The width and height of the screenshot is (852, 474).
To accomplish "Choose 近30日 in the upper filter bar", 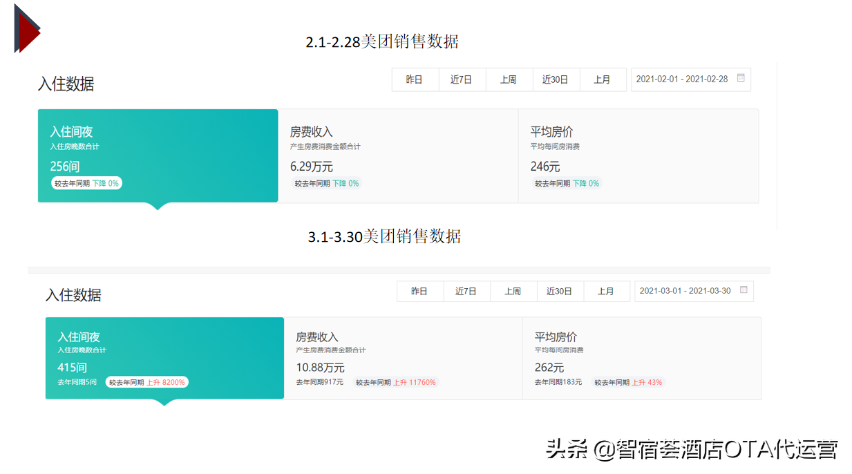I will [556, 79].
